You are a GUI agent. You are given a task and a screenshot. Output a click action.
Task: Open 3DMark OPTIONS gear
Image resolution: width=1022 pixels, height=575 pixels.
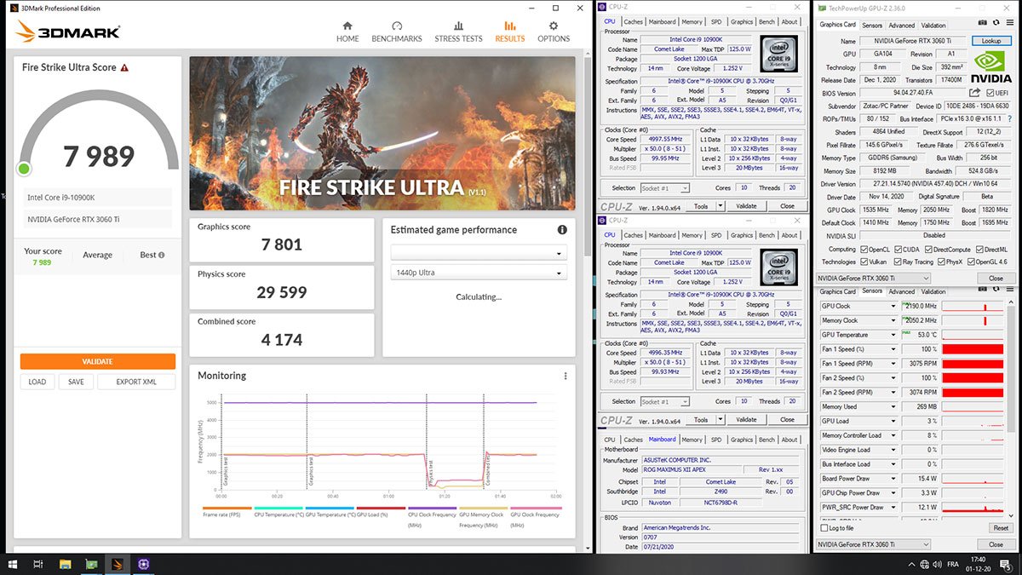(x=554, y=32)
